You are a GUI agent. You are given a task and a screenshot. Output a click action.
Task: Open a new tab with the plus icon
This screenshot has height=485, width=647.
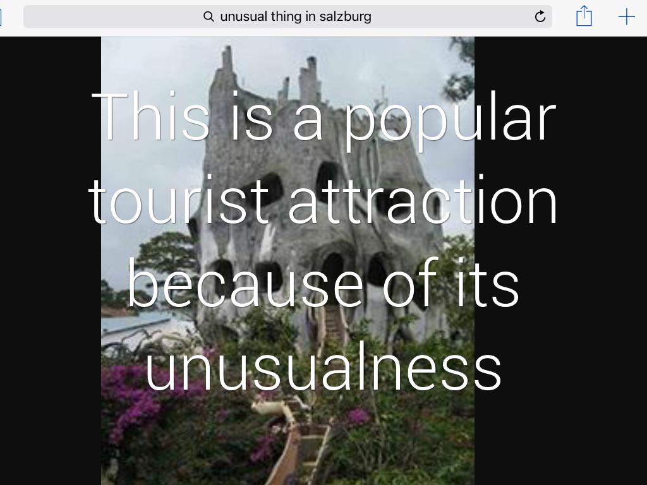click(626, 16)
